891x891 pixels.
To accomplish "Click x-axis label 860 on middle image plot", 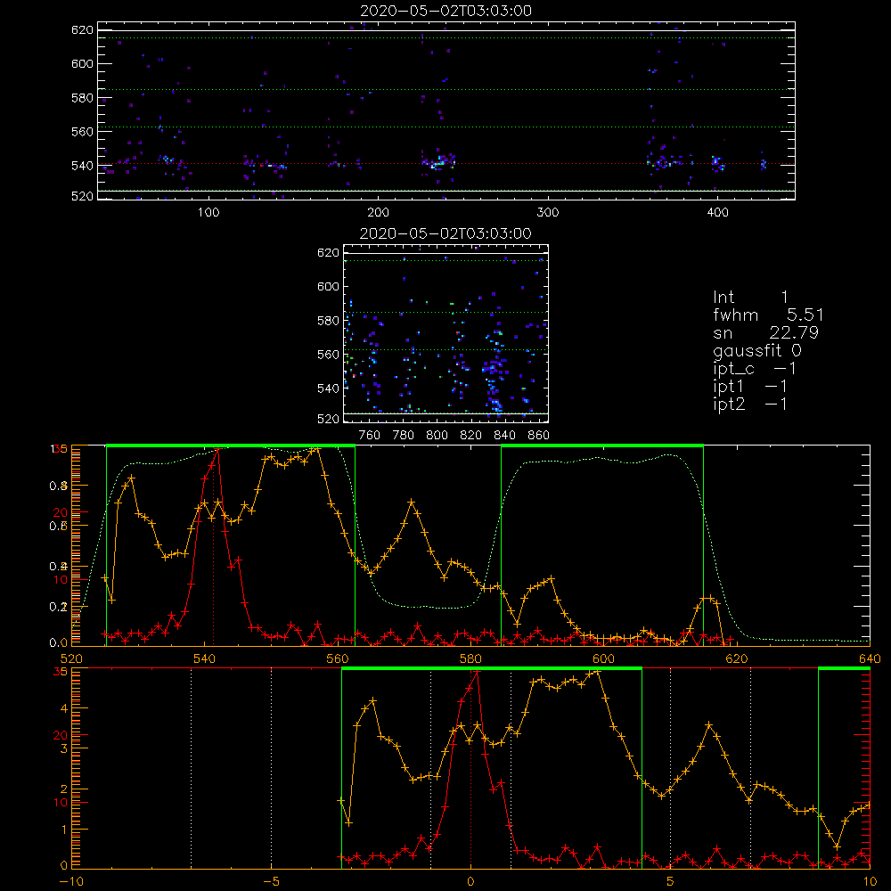I will point(538,436).
